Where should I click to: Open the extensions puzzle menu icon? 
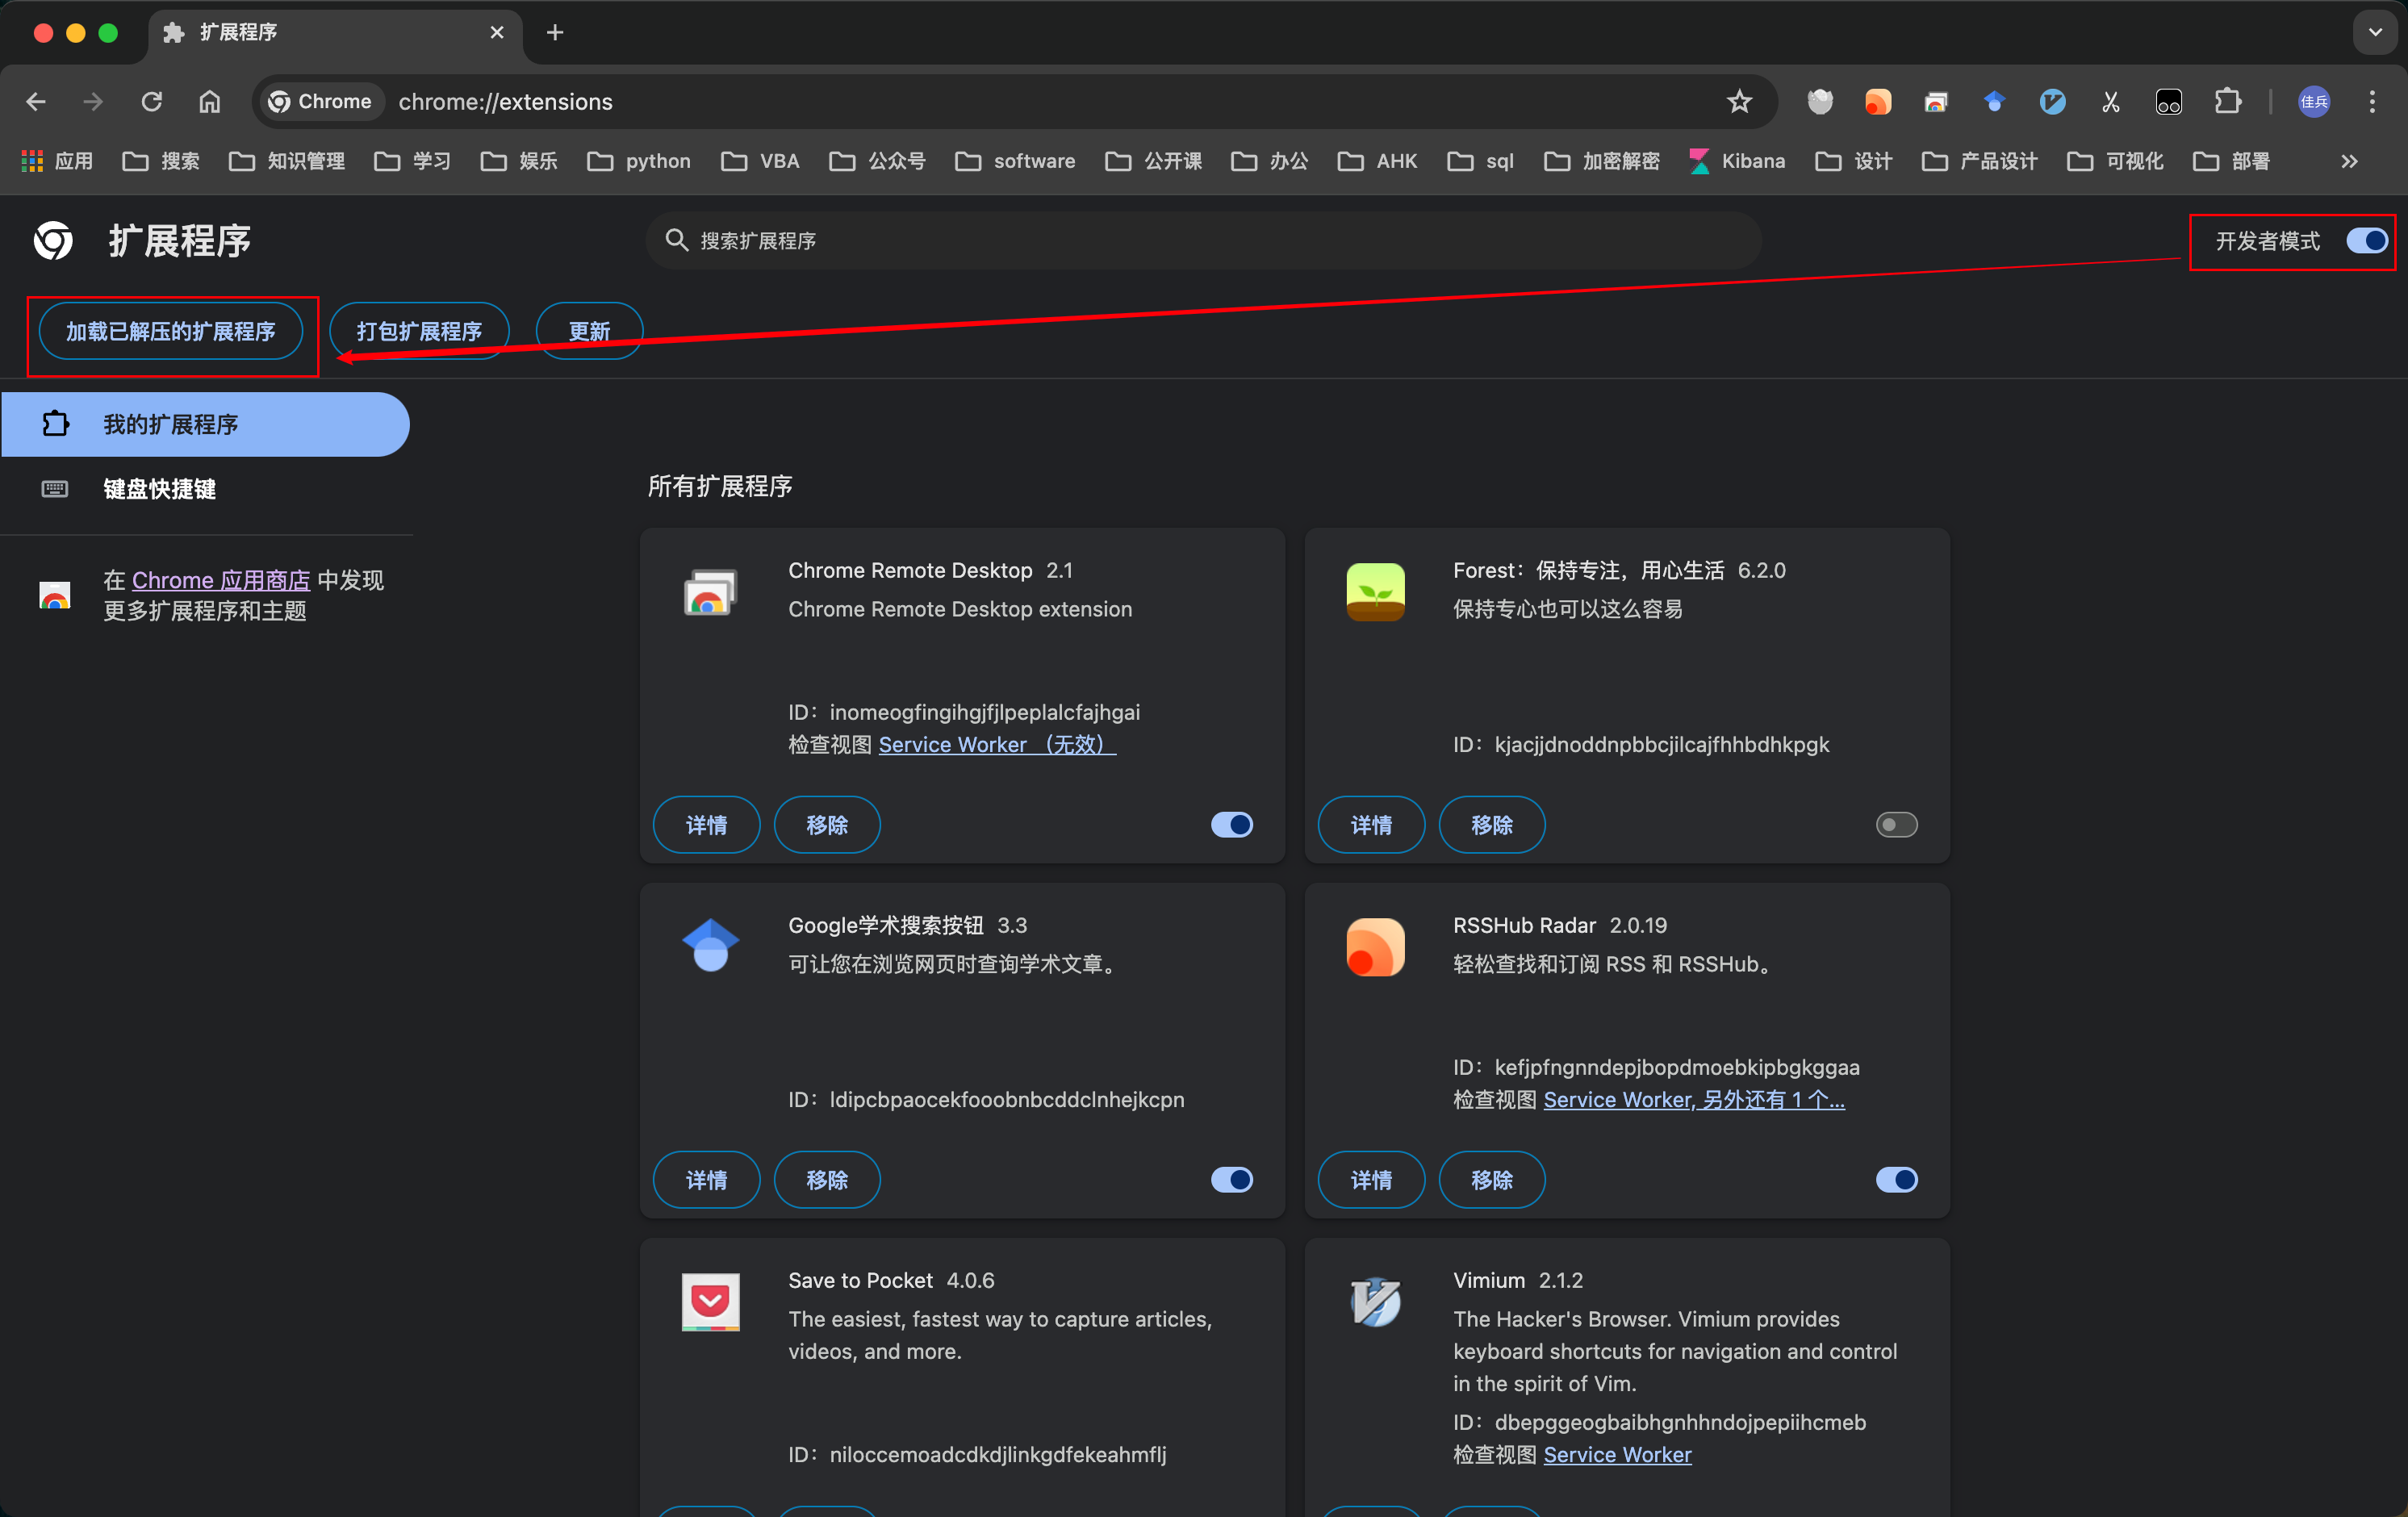click(x=2227, y=101)
